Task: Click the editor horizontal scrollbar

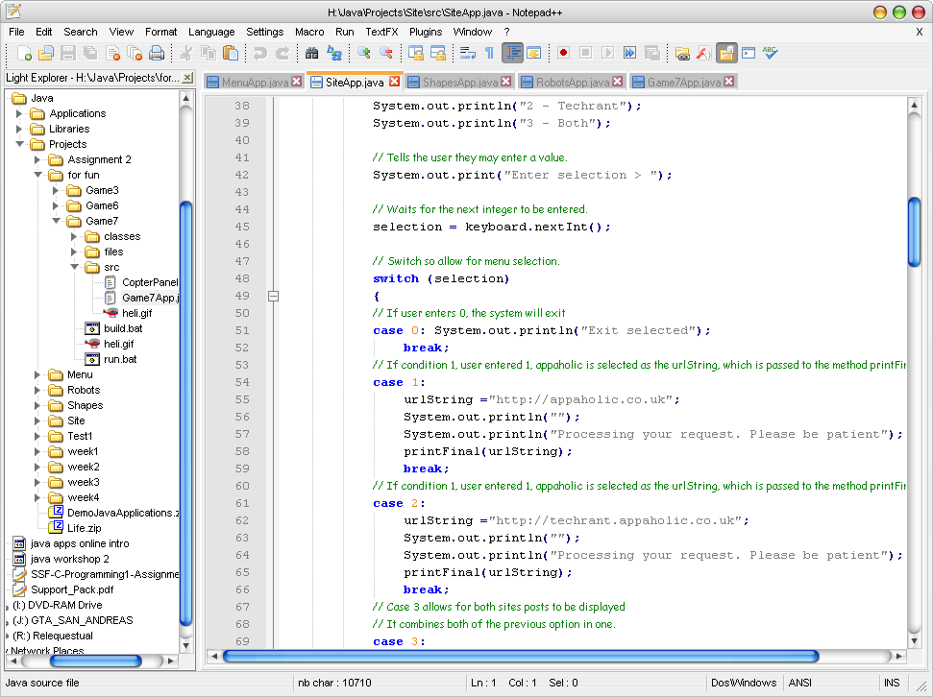Action: tap(519, 657)
